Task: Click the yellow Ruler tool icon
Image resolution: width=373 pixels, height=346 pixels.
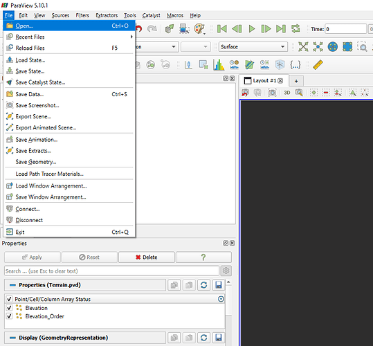Action: 318,64
